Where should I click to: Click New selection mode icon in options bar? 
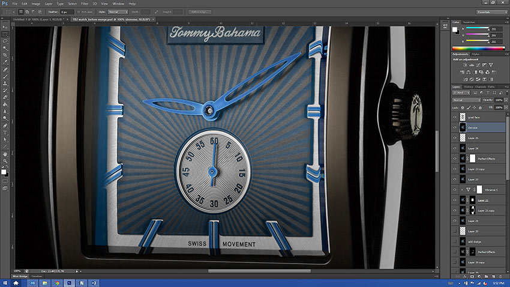[x=21, y=12]
